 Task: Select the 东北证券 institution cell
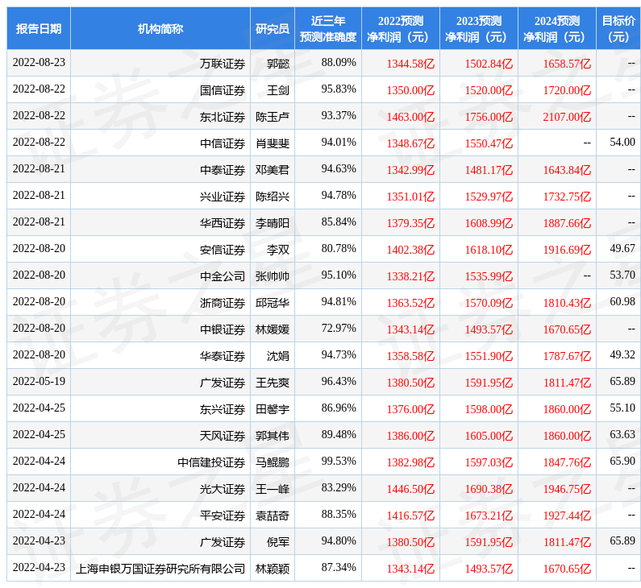[160, 116]
